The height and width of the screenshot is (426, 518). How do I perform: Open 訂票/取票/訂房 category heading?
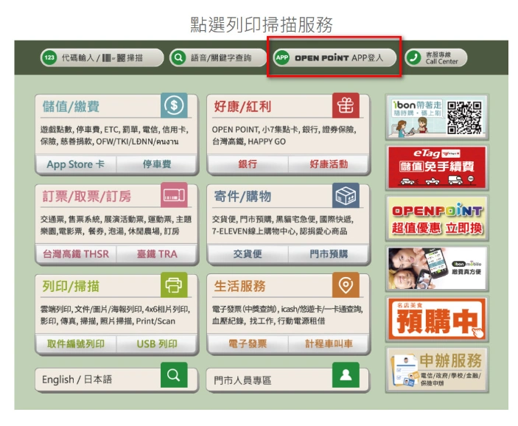tap(86, 196)
